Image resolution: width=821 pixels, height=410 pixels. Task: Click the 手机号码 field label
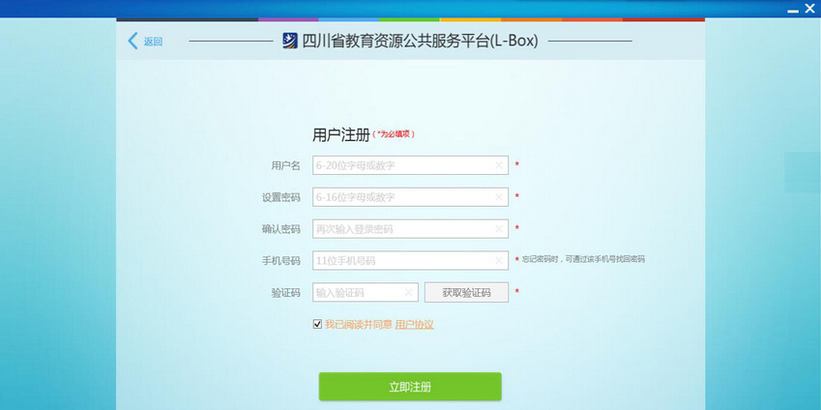pos(281,261)
